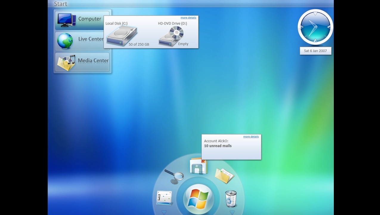Screen dimensions: 380x215
Task: Click more details link in drives popup
Action: coord(188,18)
